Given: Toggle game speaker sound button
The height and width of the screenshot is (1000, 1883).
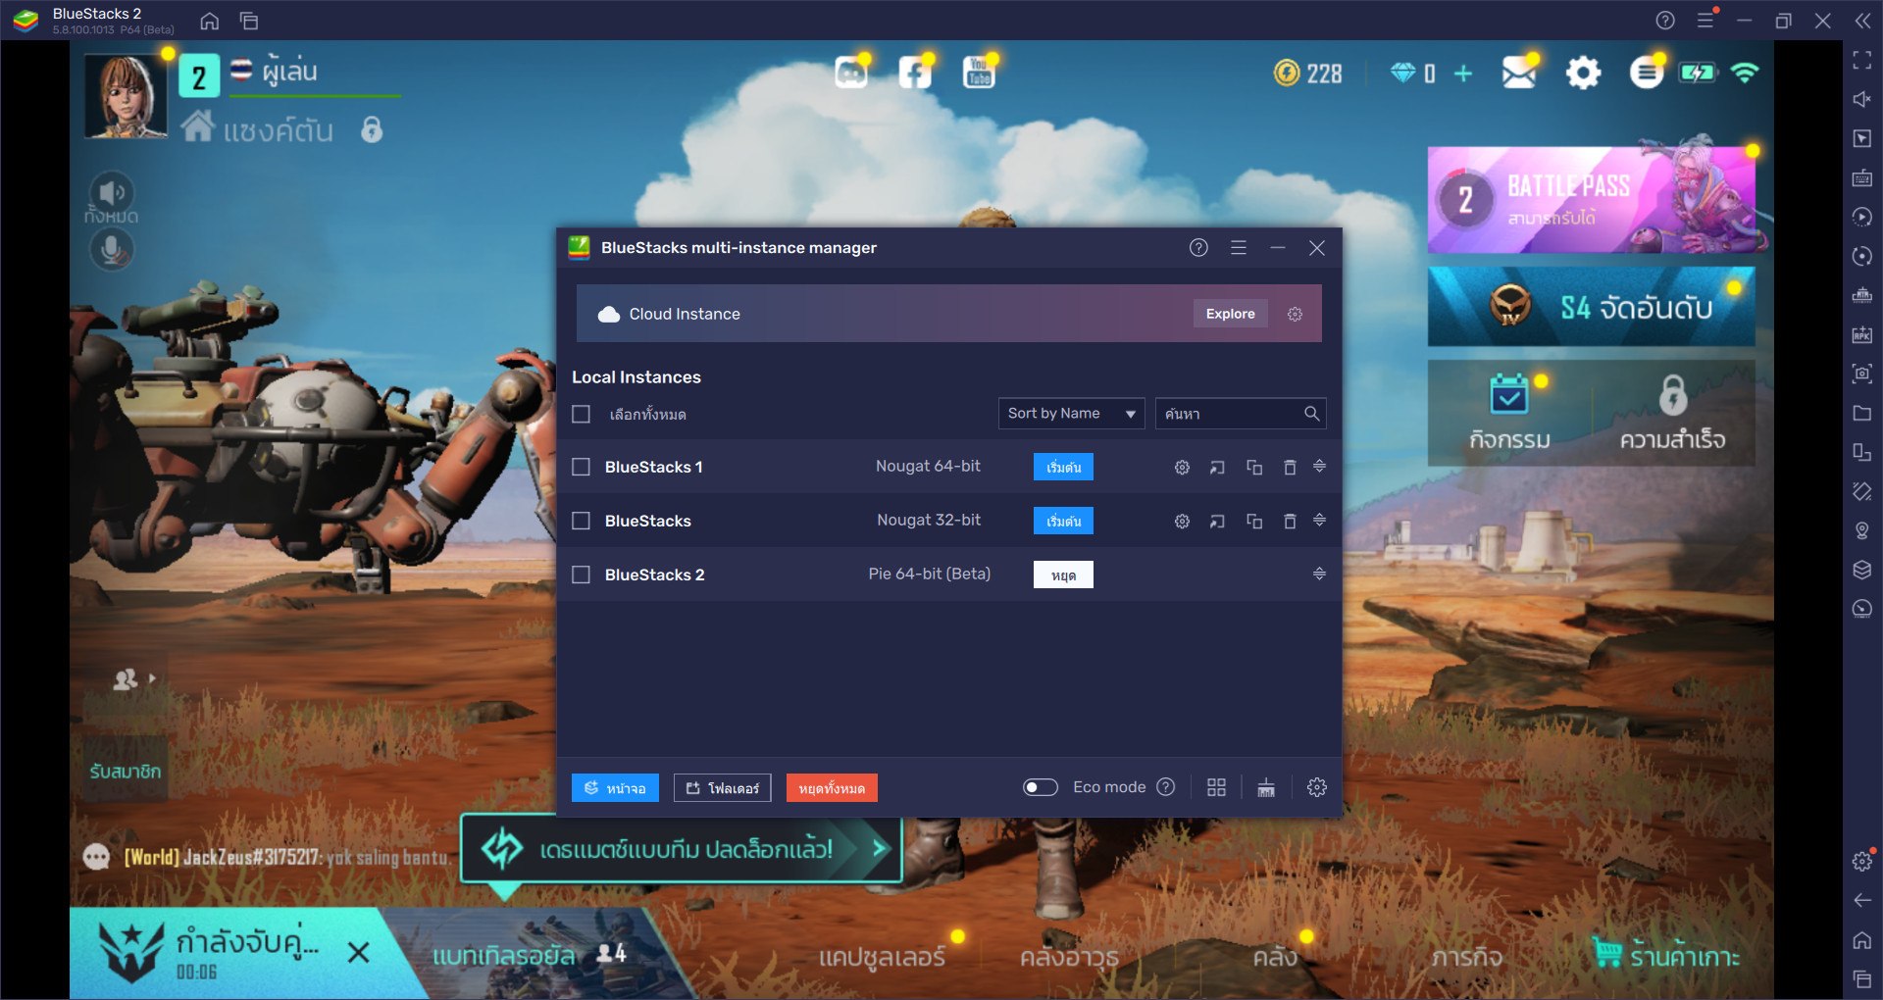Looking at the screenshot, I should point(112,192).
